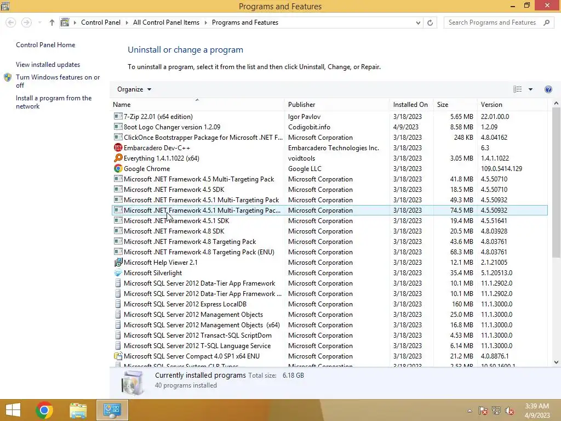Expand the chevron after All Control Panel Items
561x421 pixels.
(x=206, y=22)
